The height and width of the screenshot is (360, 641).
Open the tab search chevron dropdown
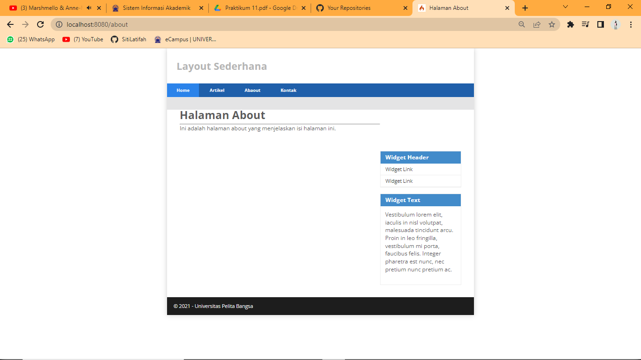(565, 7)
